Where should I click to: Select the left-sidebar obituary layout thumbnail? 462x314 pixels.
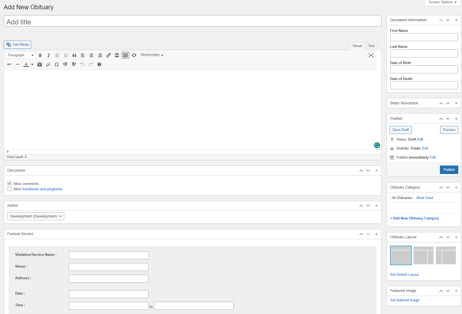pos(446,256)
